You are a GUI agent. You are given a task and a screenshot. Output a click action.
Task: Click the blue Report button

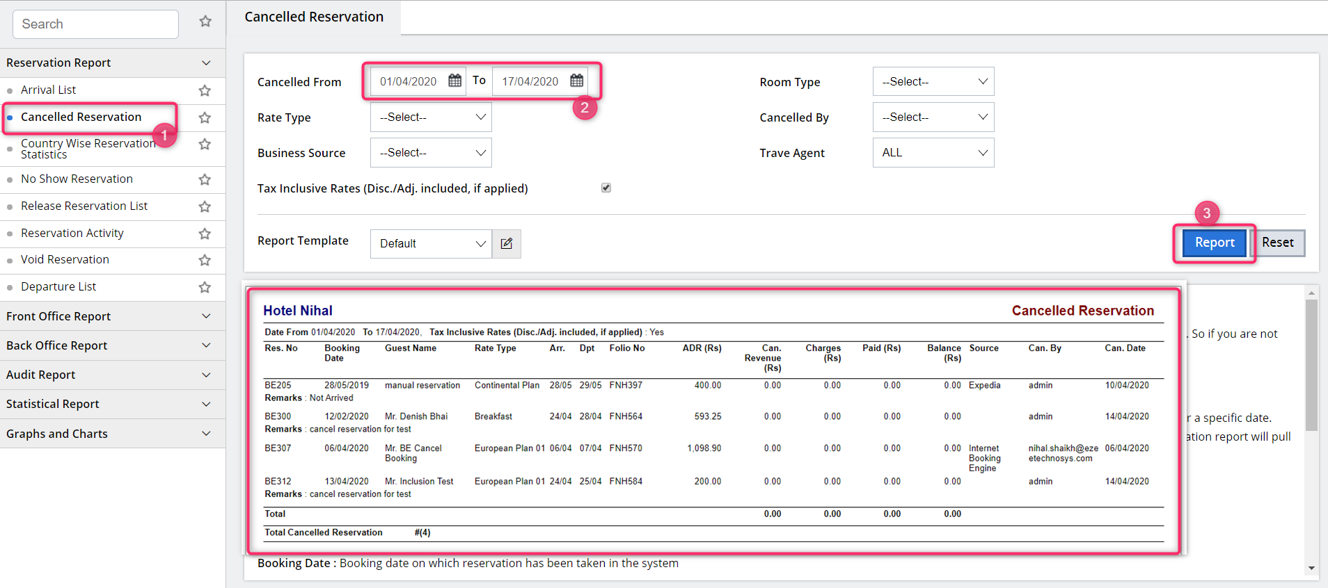pos(1215,243)
